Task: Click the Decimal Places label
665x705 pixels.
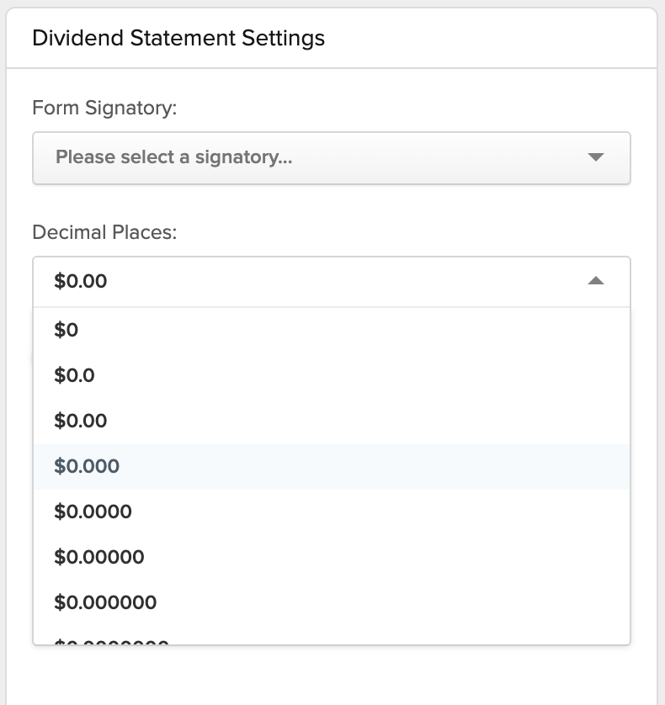Action: 104,232
